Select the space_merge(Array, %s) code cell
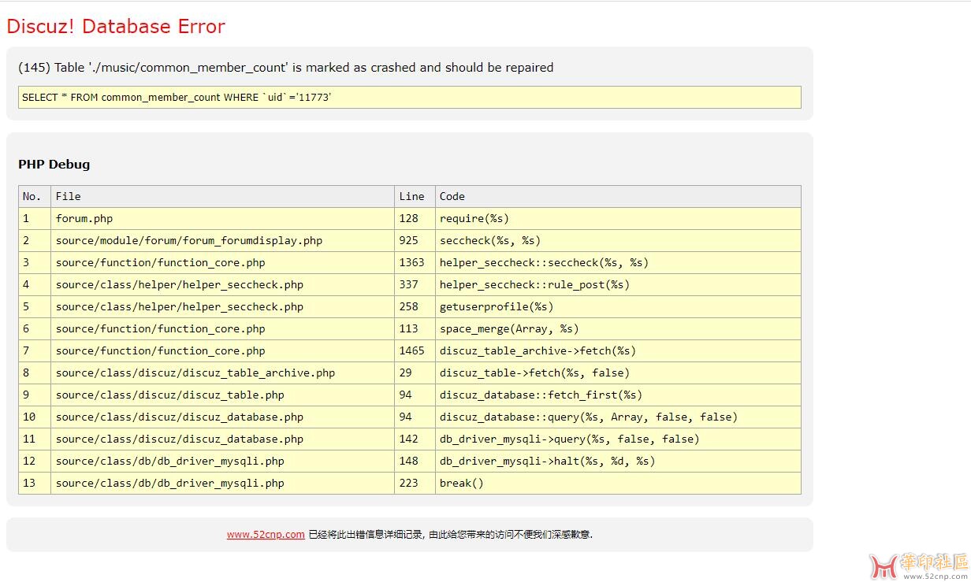This screenshot has height=582, width=971. (x=619, y=328)
